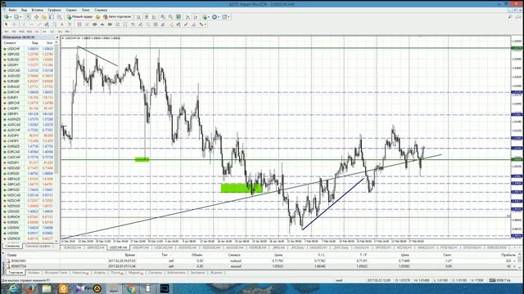
Task: Toggle the Авто-торговля button
Action: click(x=116, y=16)
